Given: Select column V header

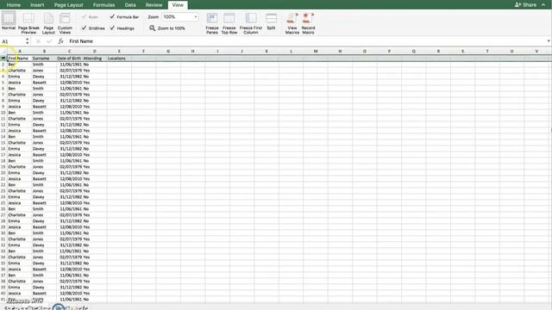Looking at the screenshot, I should [536, 52].
